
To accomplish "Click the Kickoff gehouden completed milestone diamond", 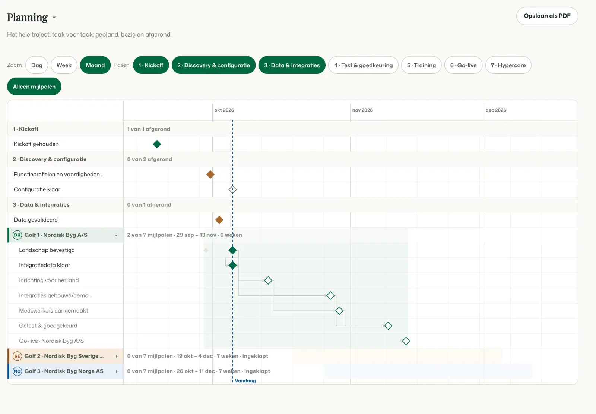I will [x=157, y=144].
